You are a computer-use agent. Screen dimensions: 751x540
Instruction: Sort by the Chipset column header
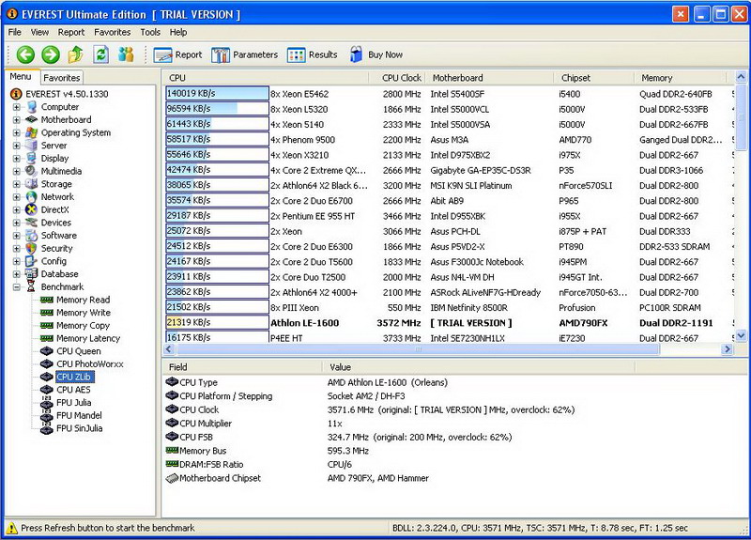(x=594, y=78)
